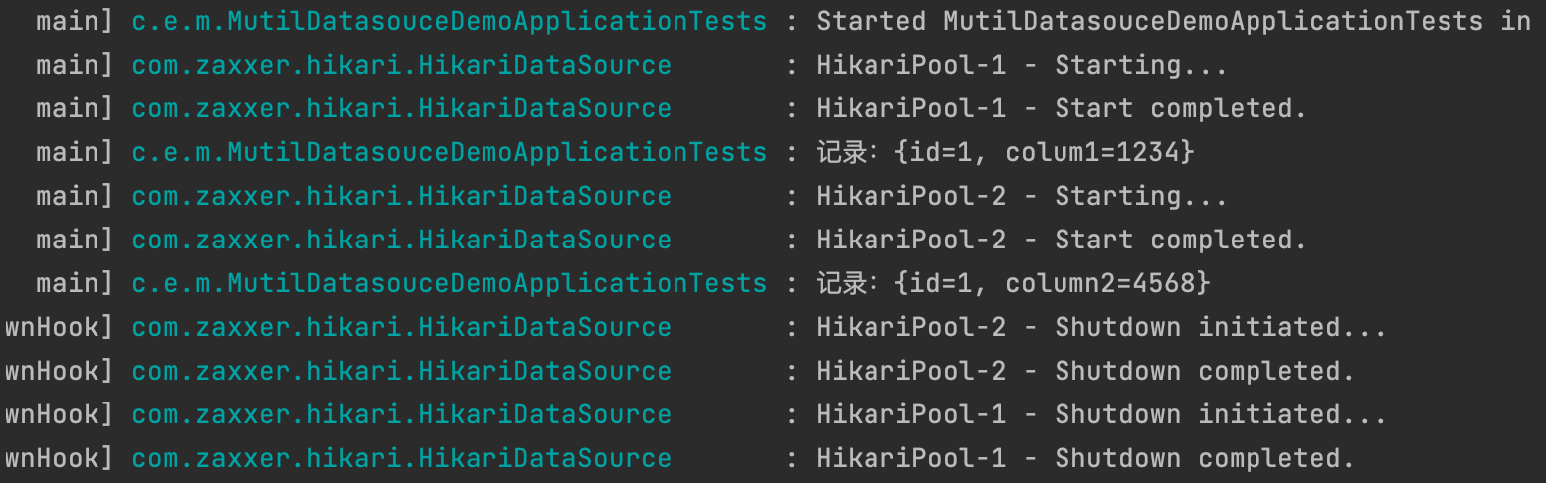The image size is (1546, 483).
Task: Click the test class logger beside the colum1=1234 record
Action: 449,152
